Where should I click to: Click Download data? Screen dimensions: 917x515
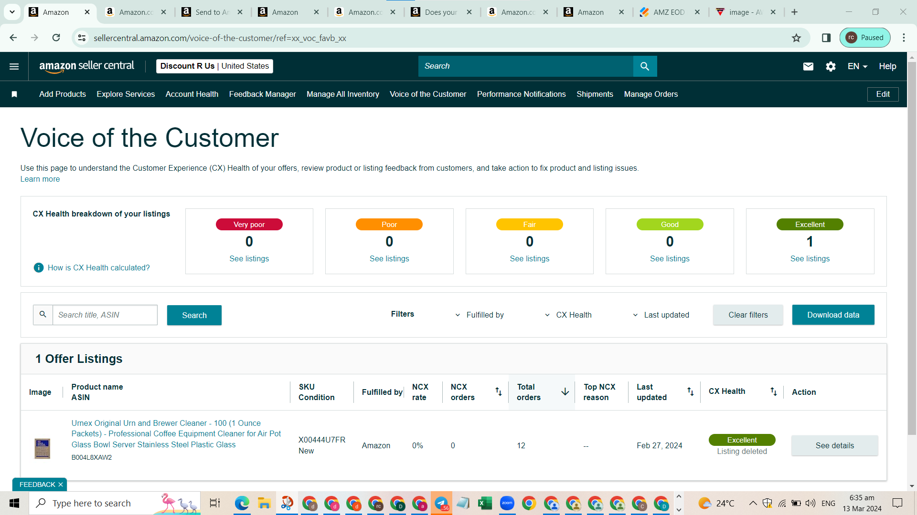coord(833,315)
